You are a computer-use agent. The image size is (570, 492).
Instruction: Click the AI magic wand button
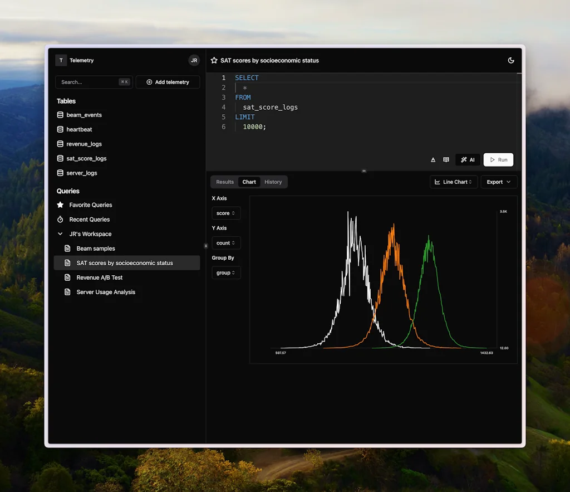point(468,160)
